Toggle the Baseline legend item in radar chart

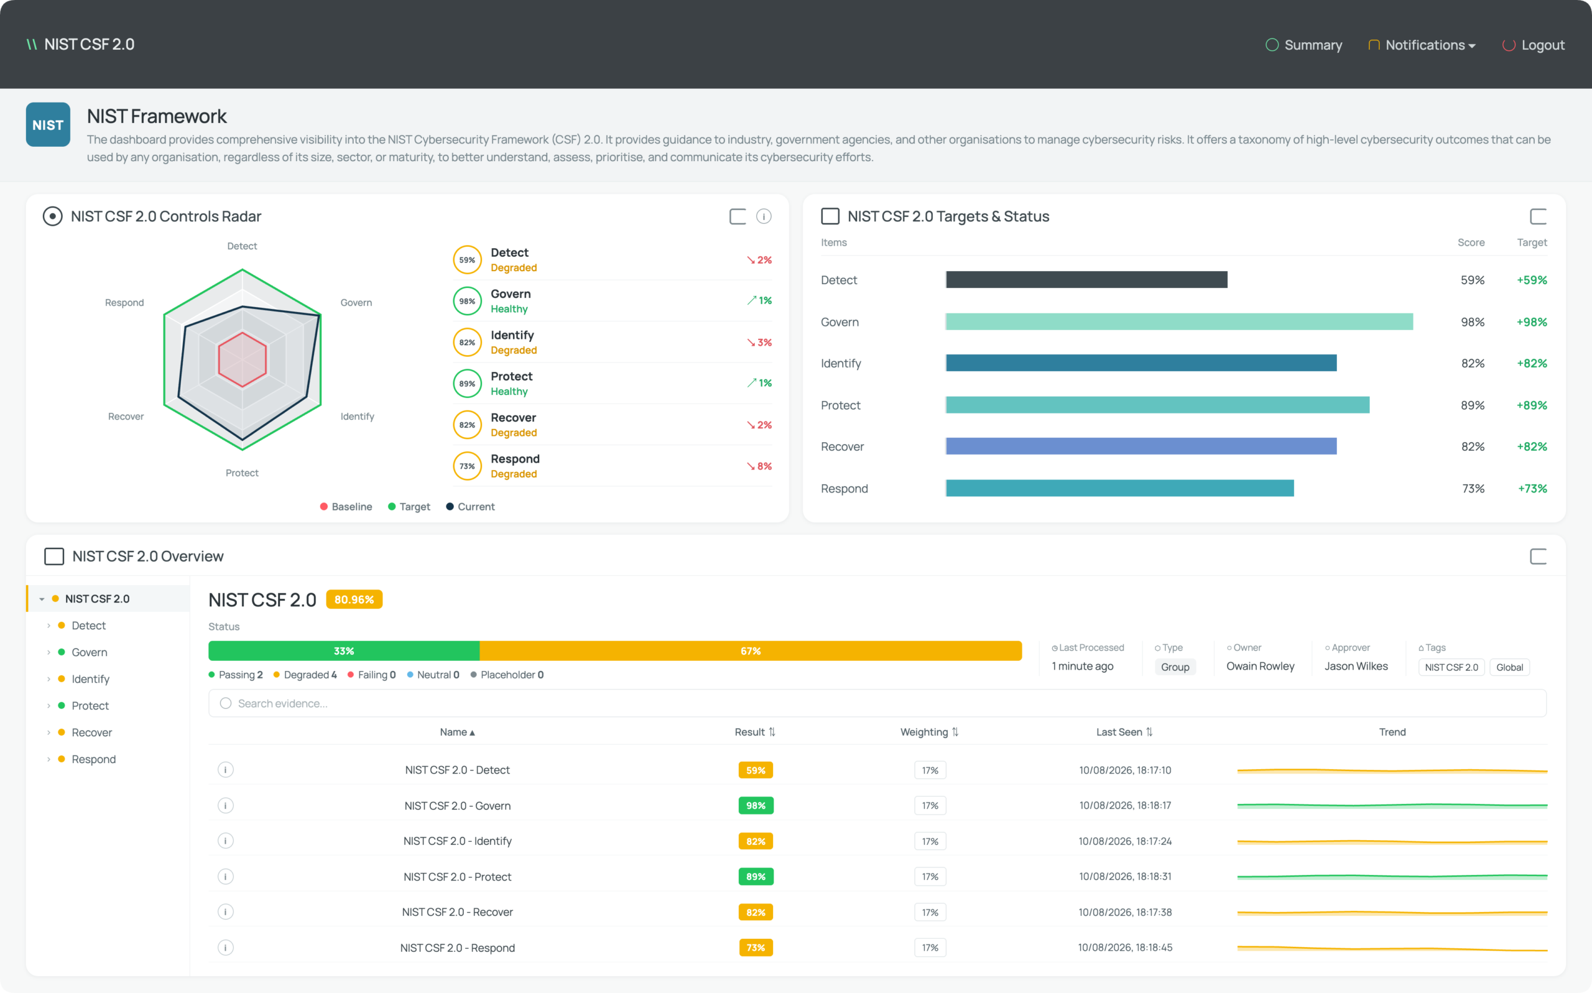tap(346, 506)
